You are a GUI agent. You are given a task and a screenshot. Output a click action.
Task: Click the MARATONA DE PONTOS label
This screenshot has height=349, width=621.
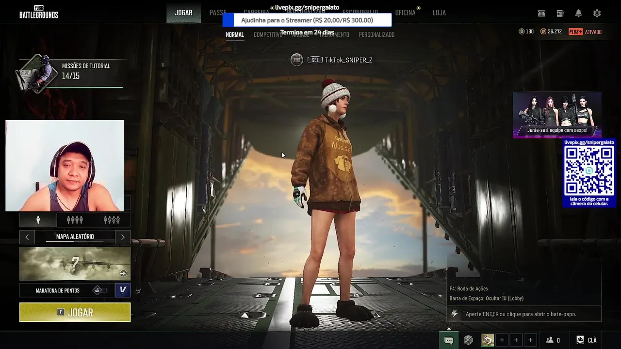tap(58, 291)
